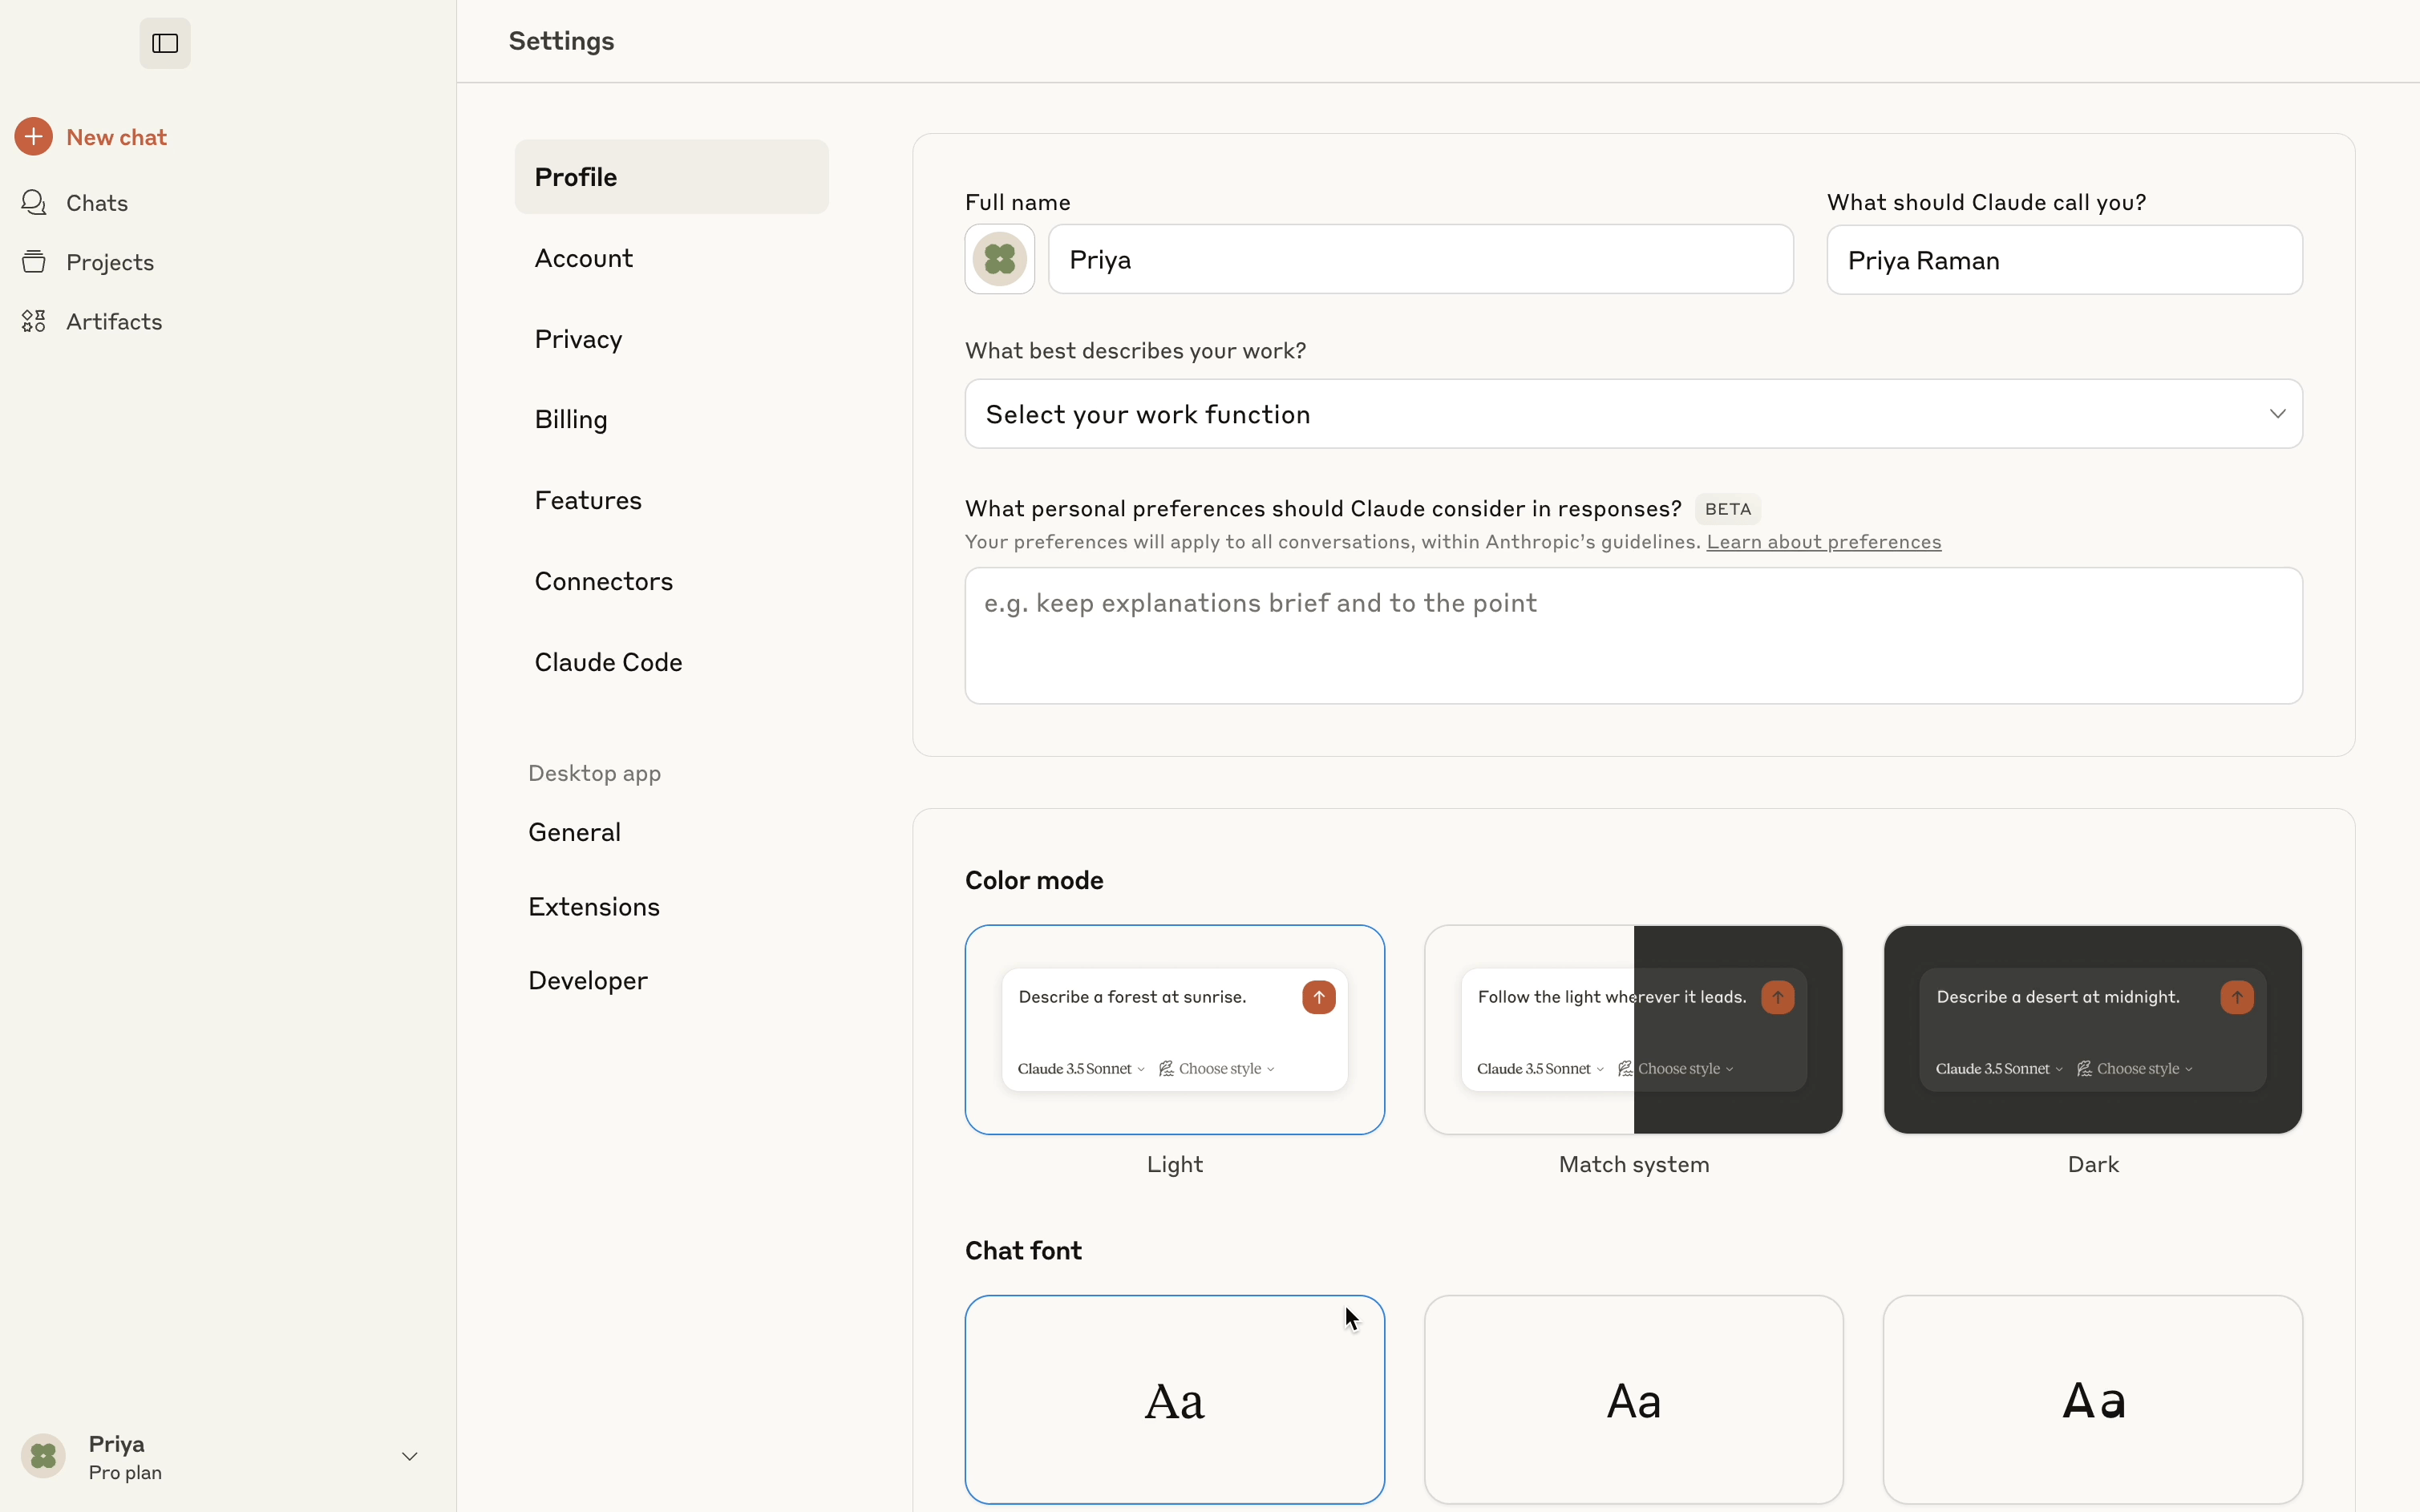This screenshot has height=1512, width=2420.
Task: Click the profile avatar photo
Action: coord(999,259)
